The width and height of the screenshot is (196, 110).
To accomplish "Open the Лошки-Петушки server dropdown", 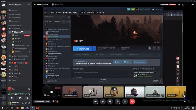I will (x=19, y=5).
